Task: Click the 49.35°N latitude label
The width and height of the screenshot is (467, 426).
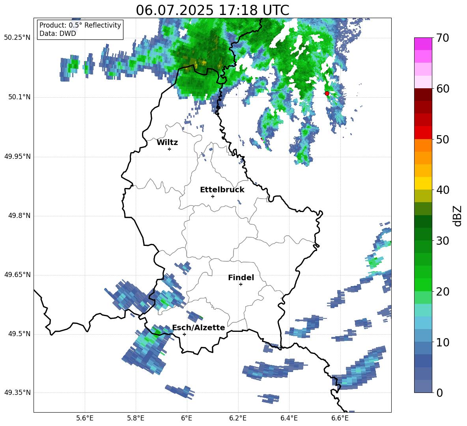Action: coord(17,393)
